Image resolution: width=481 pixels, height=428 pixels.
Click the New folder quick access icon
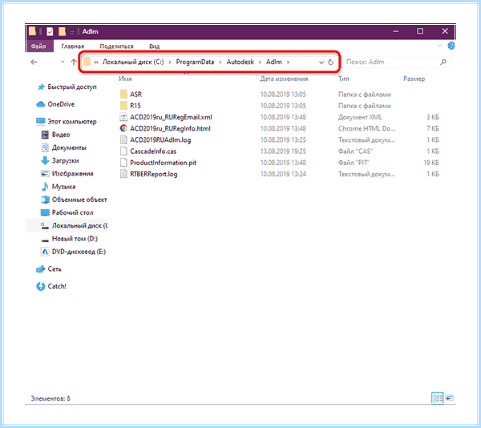62,31
